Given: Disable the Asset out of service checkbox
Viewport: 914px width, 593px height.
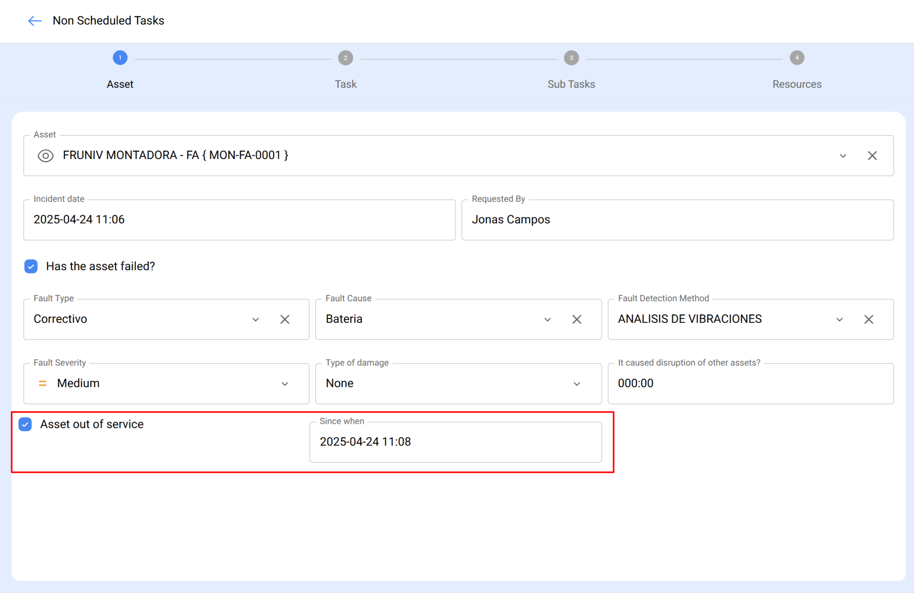Looking at the screenshot, I should click(25, 425).
